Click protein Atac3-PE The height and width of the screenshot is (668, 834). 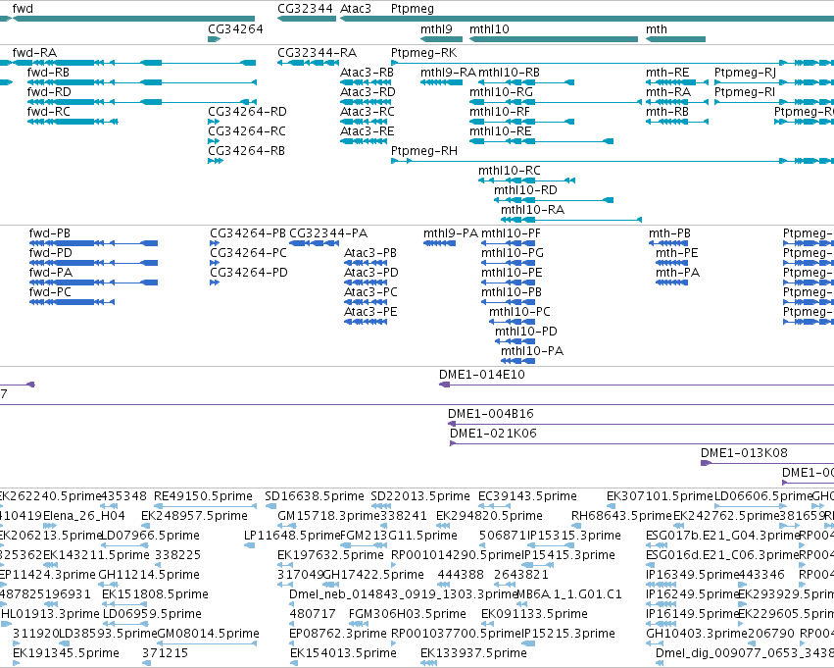coord(366,322)
